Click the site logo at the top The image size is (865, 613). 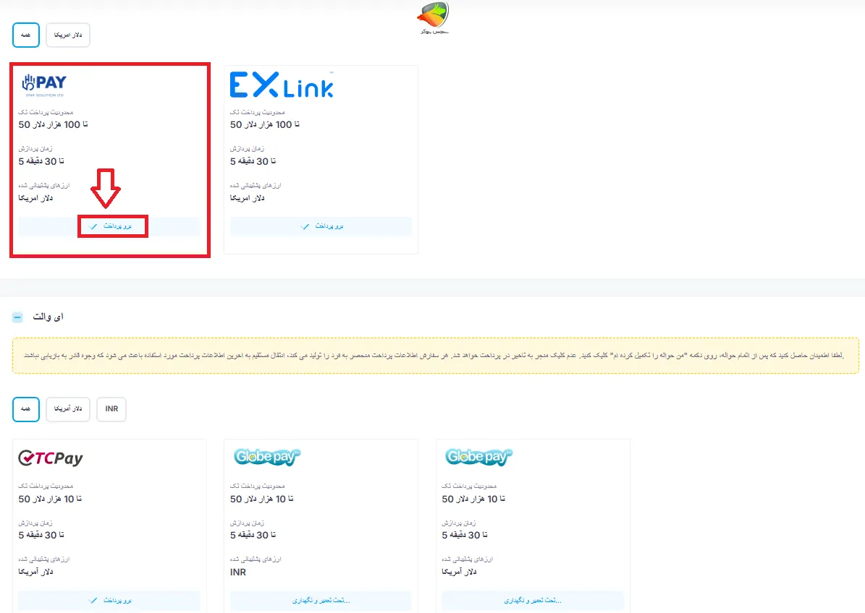[434, 18]
